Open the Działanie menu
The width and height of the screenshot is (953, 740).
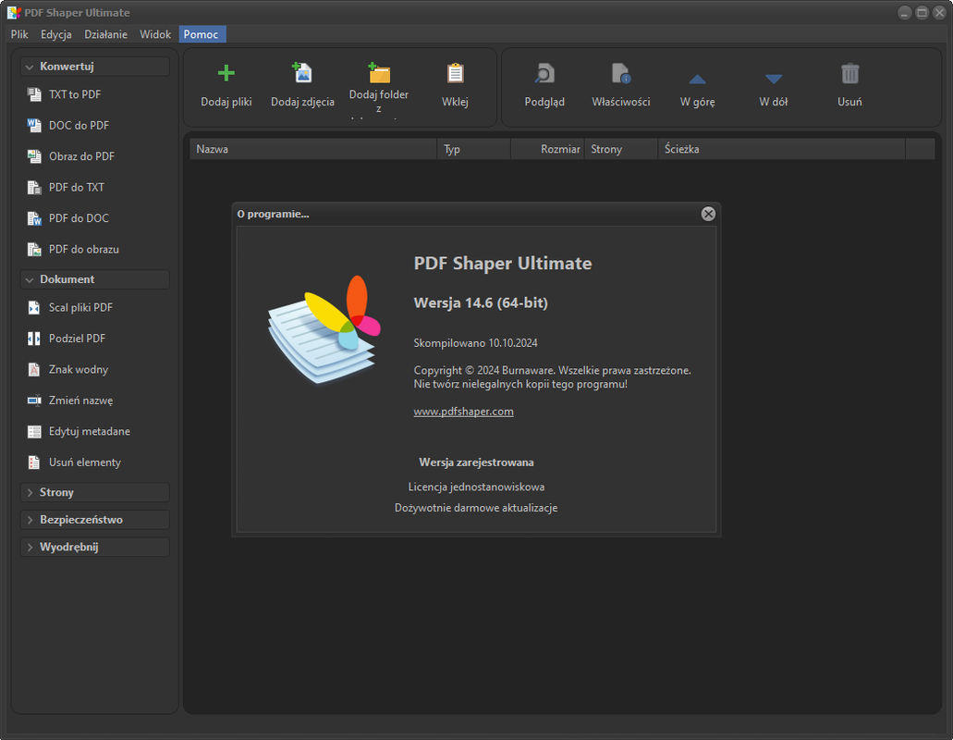tap(105, 34)
